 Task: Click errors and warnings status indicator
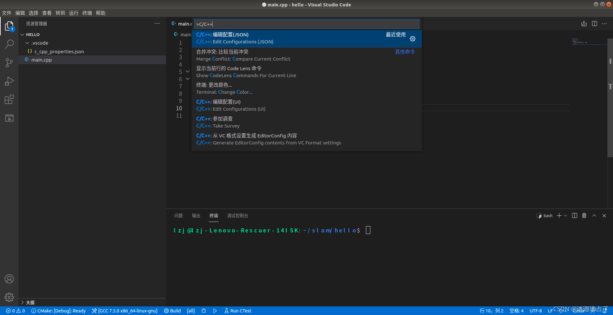pos(16,311)
